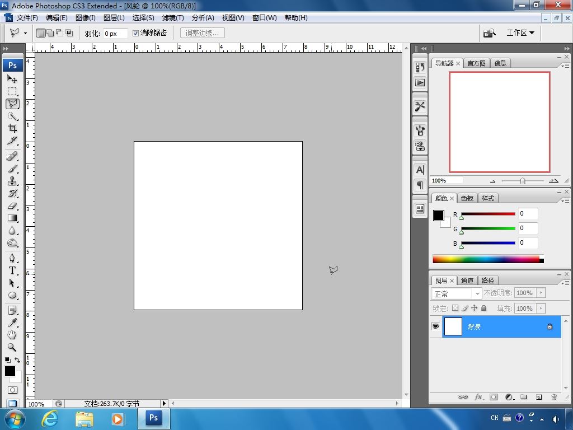Pick the Magic Wand tool
Viewport: 573px width, 430px height.
click(x=12, y=116)
